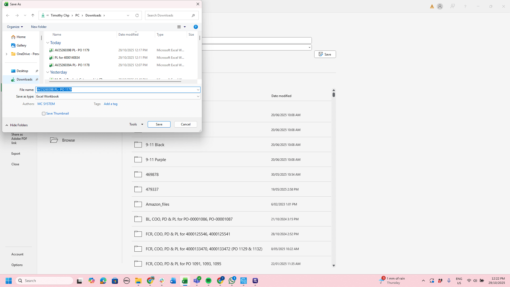Open Microsoft Teams from taskbar
The width and height of the screenshot is (510, 287).
(x=197, y=281)
